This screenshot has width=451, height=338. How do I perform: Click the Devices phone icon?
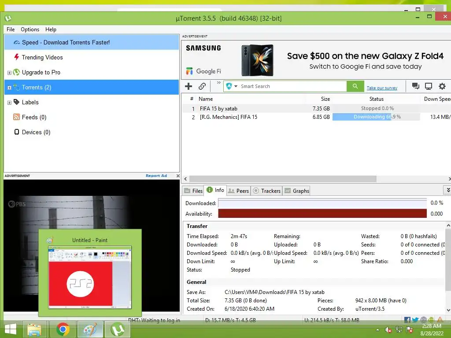pyautogui.click(x=17, y=132)
